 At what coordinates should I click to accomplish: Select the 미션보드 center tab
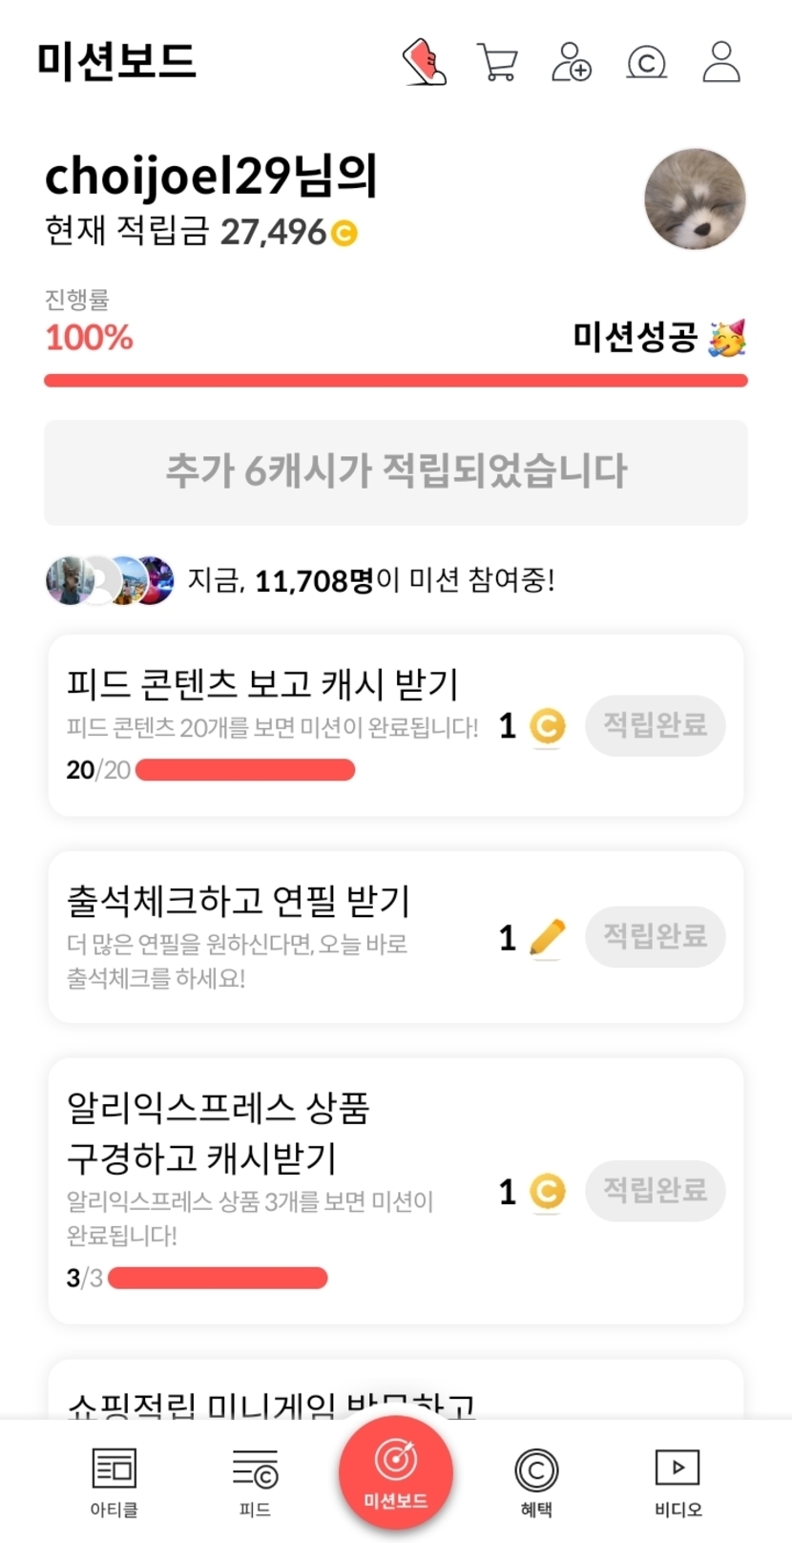pos(396,1472)
